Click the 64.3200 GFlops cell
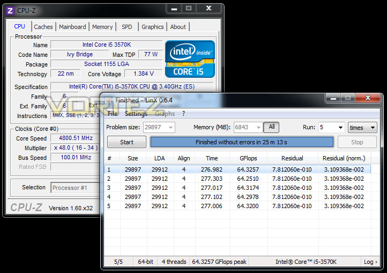 (248, 206)
